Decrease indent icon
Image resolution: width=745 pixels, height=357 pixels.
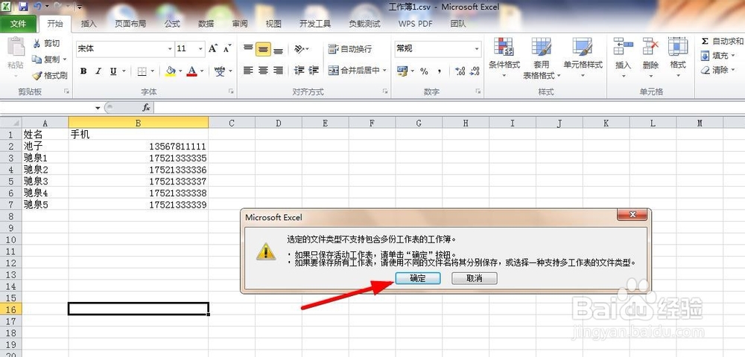[x=299, y=71]
